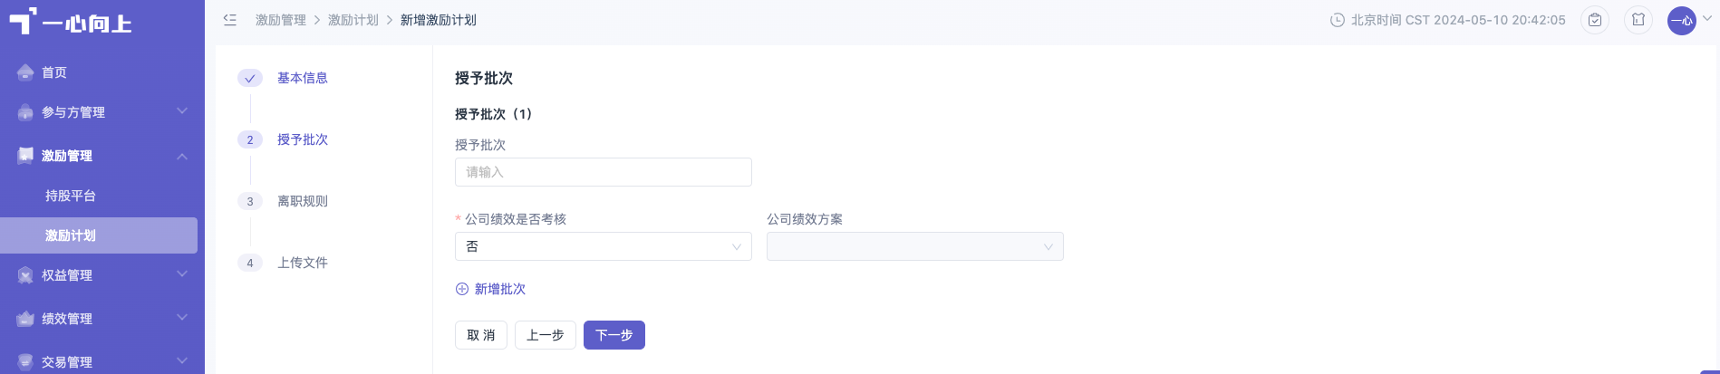Open the user avatar menu
The width and height of the screenshot is (1720, 374).
(x=1682, y=20)
